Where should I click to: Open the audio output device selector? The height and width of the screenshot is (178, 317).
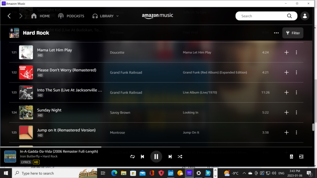click(291, 157)
